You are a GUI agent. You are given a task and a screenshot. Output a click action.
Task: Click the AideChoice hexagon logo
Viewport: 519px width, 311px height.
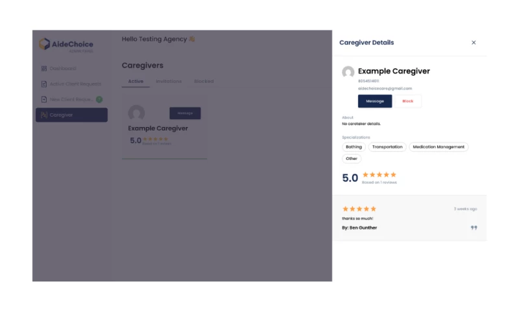point(44,44)
